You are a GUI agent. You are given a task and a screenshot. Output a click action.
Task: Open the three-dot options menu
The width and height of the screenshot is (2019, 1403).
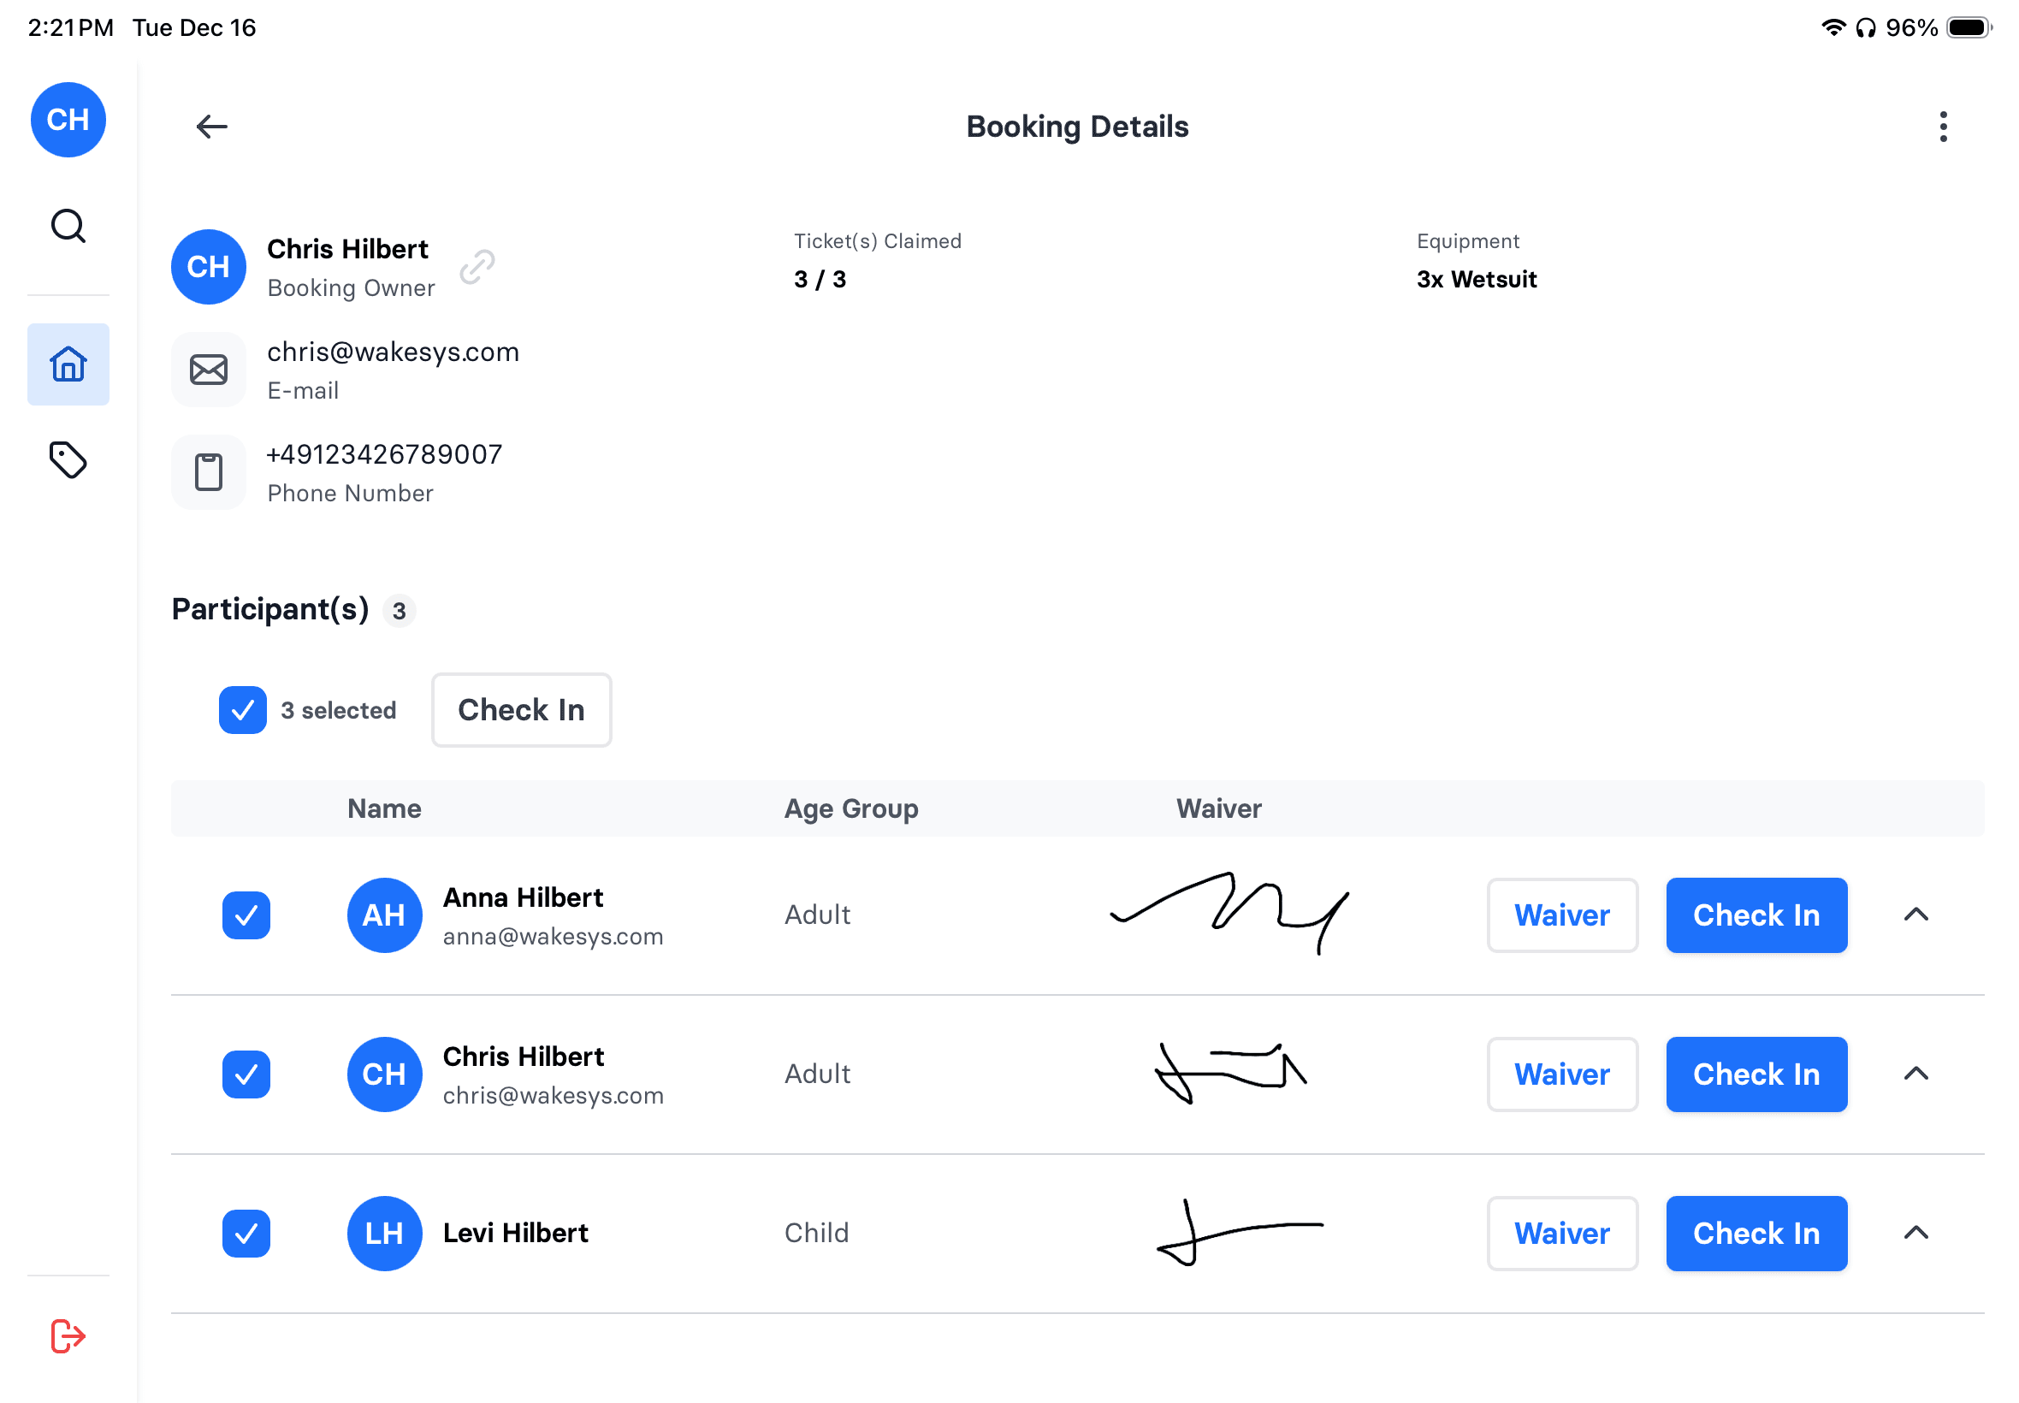pyautogui.click(x=1943, y=127)
